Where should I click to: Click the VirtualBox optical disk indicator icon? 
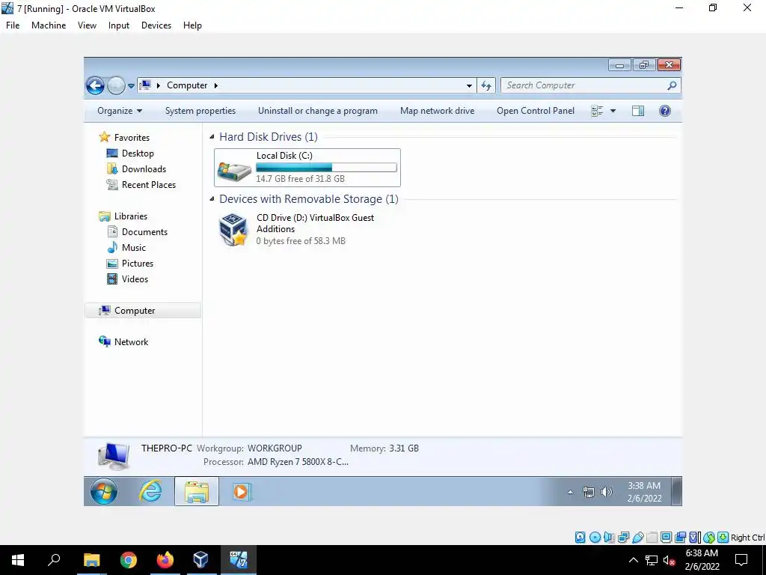[595, 538]
